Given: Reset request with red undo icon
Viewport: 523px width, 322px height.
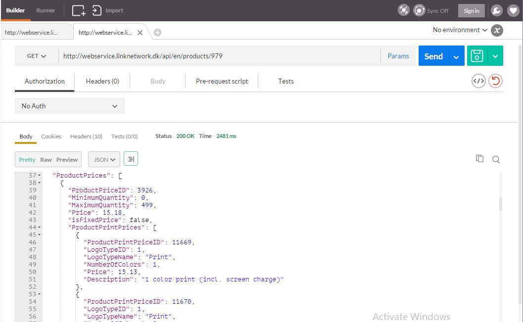Looking at the screenshot, I should click(496, 81).
